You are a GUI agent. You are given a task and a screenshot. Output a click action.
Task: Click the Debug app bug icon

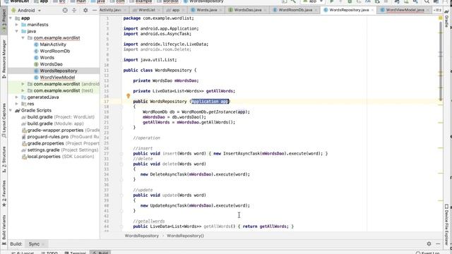pos(350,1)
